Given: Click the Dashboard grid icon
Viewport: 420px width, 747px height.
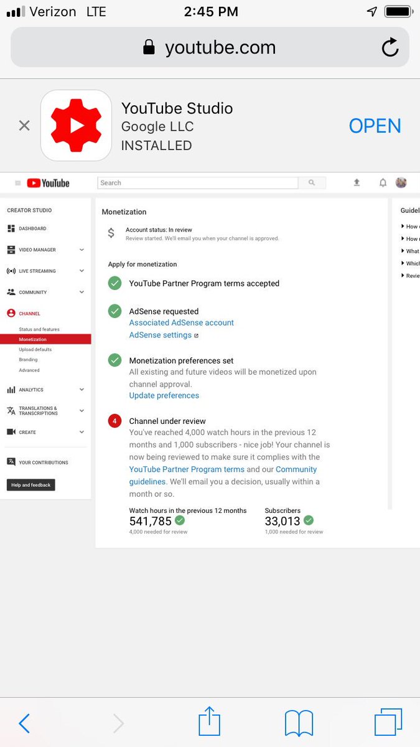Looking at the screenshot, I should (x=11, y=228).
